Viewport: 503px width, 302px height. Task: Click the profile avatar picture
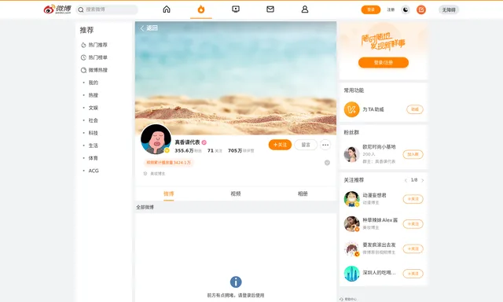tap(156, 139)
